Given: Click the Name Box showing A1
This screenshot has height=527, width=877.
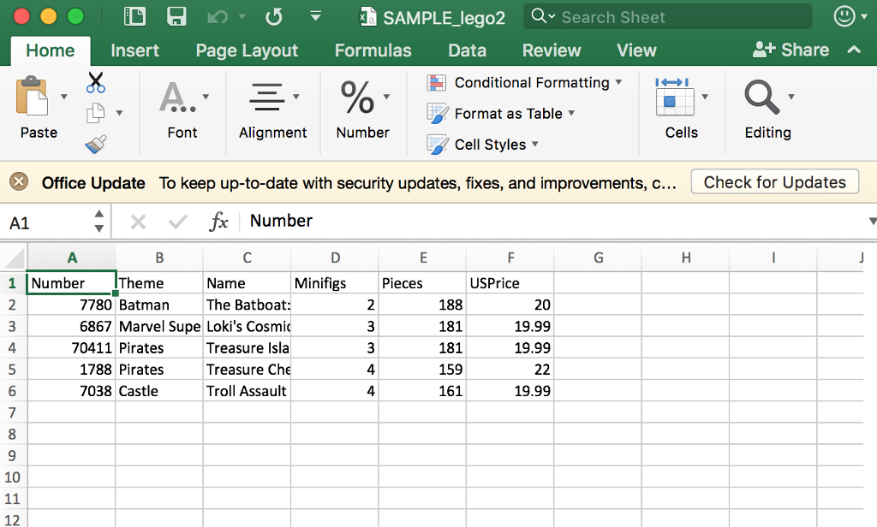Looking at the screenshot, I should pos(48,222).
